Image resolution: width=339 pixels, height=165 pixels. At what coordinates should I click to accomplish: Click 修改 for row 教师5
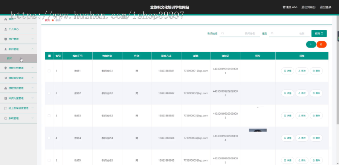[x=302, y=160]
